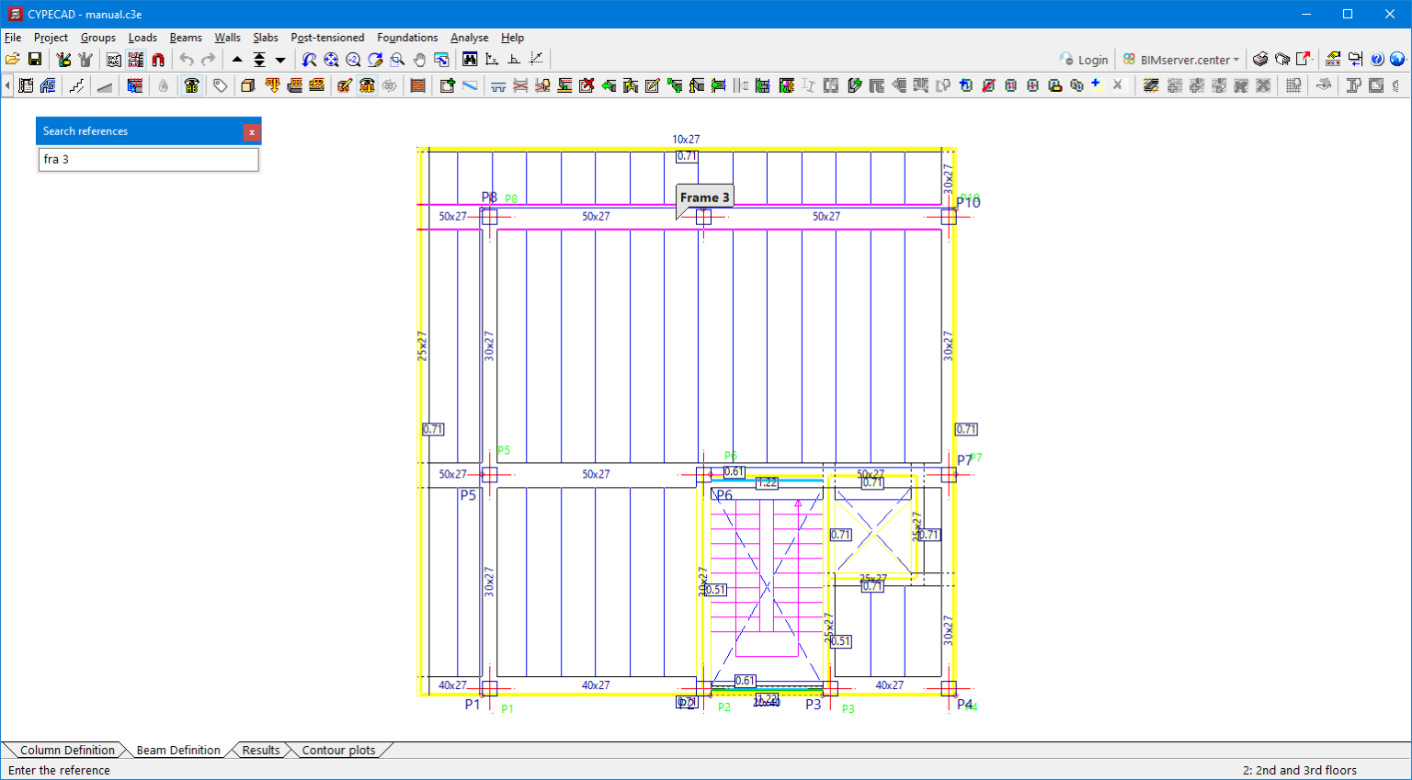The image size is (1412, 780).
Task: Open the blue question mark help icon
Action: click(x=1376, y=60)
